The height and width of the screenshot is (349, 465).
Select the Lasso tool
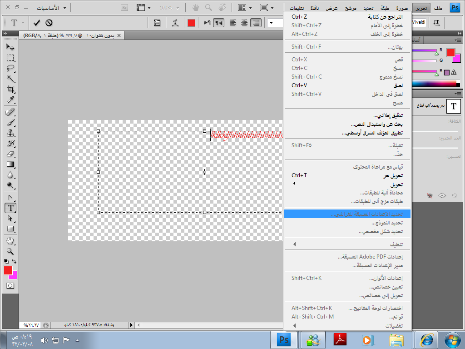10,68
